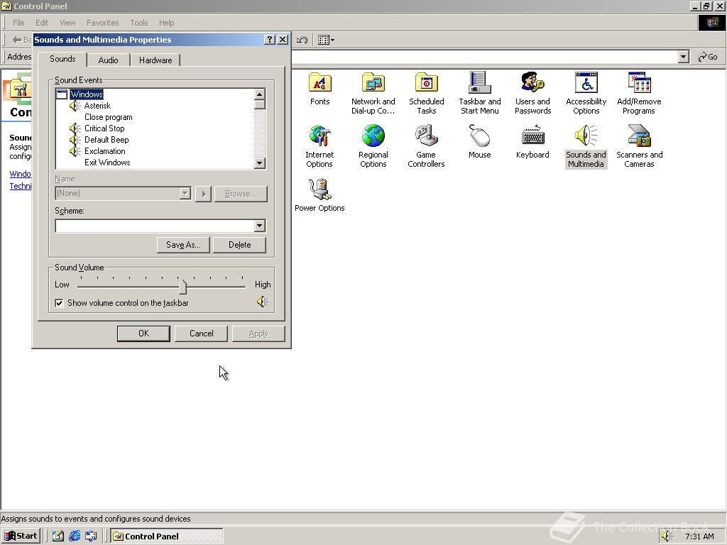Click the dialog's help question-mark button
727x545 pixels.
click(270, 40)
